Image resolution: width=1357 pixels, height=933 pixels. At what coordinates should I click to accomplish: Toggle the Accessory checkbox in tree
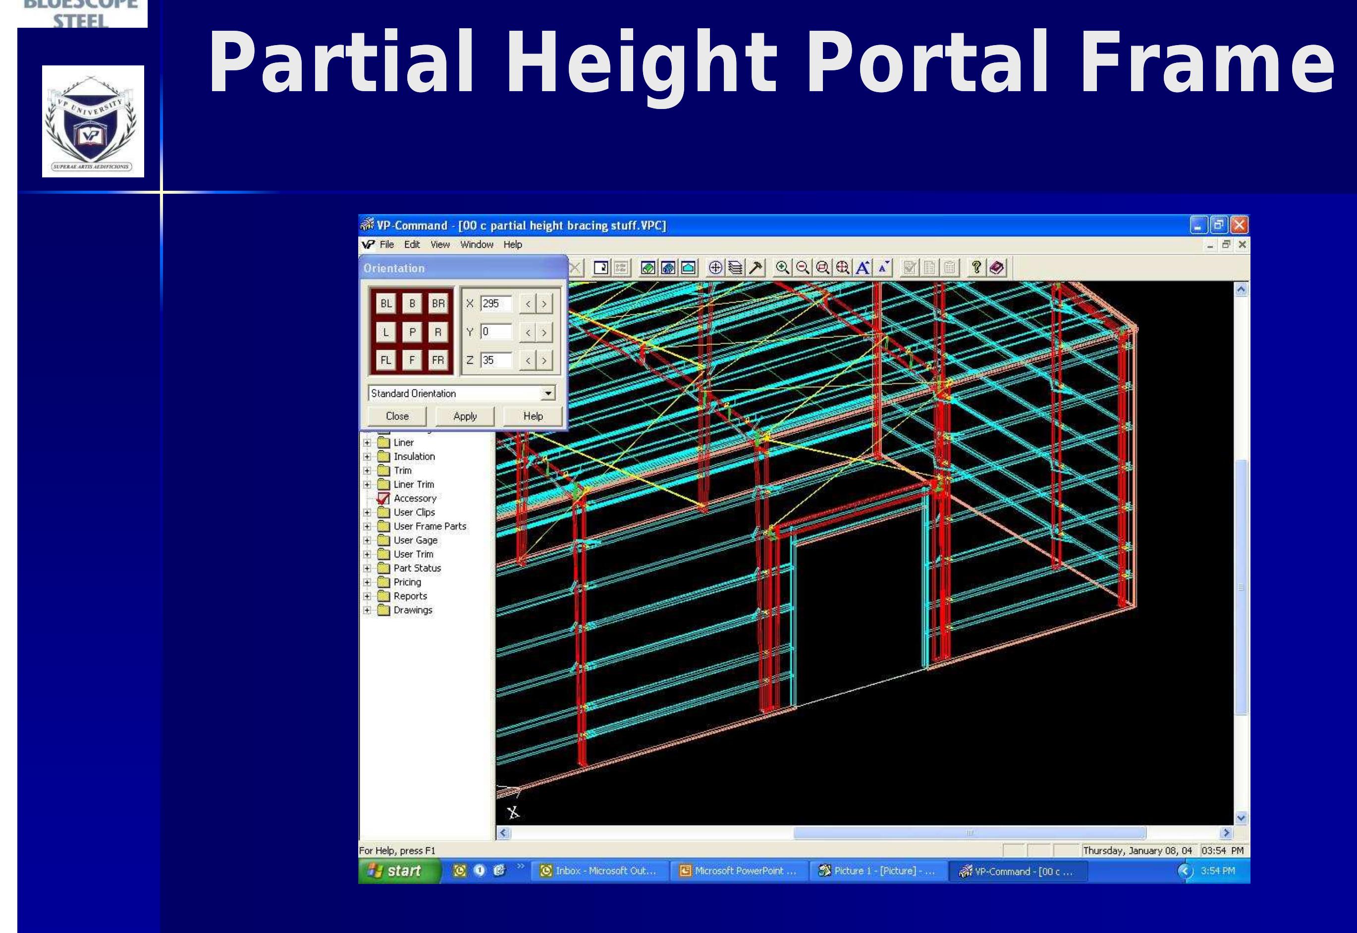[x=383, y=498]
